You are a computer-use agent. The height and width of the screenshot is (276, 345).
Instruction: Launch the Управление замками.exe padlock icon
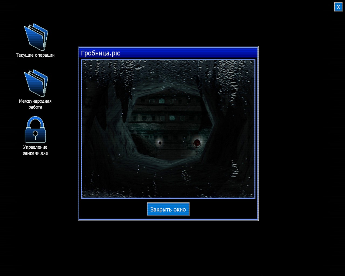point(35,130)
